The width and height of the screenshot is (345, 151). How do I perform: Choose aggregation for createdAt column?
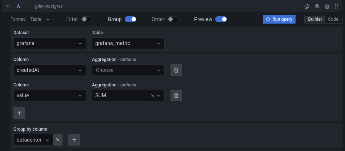click(x=128, y=70)
